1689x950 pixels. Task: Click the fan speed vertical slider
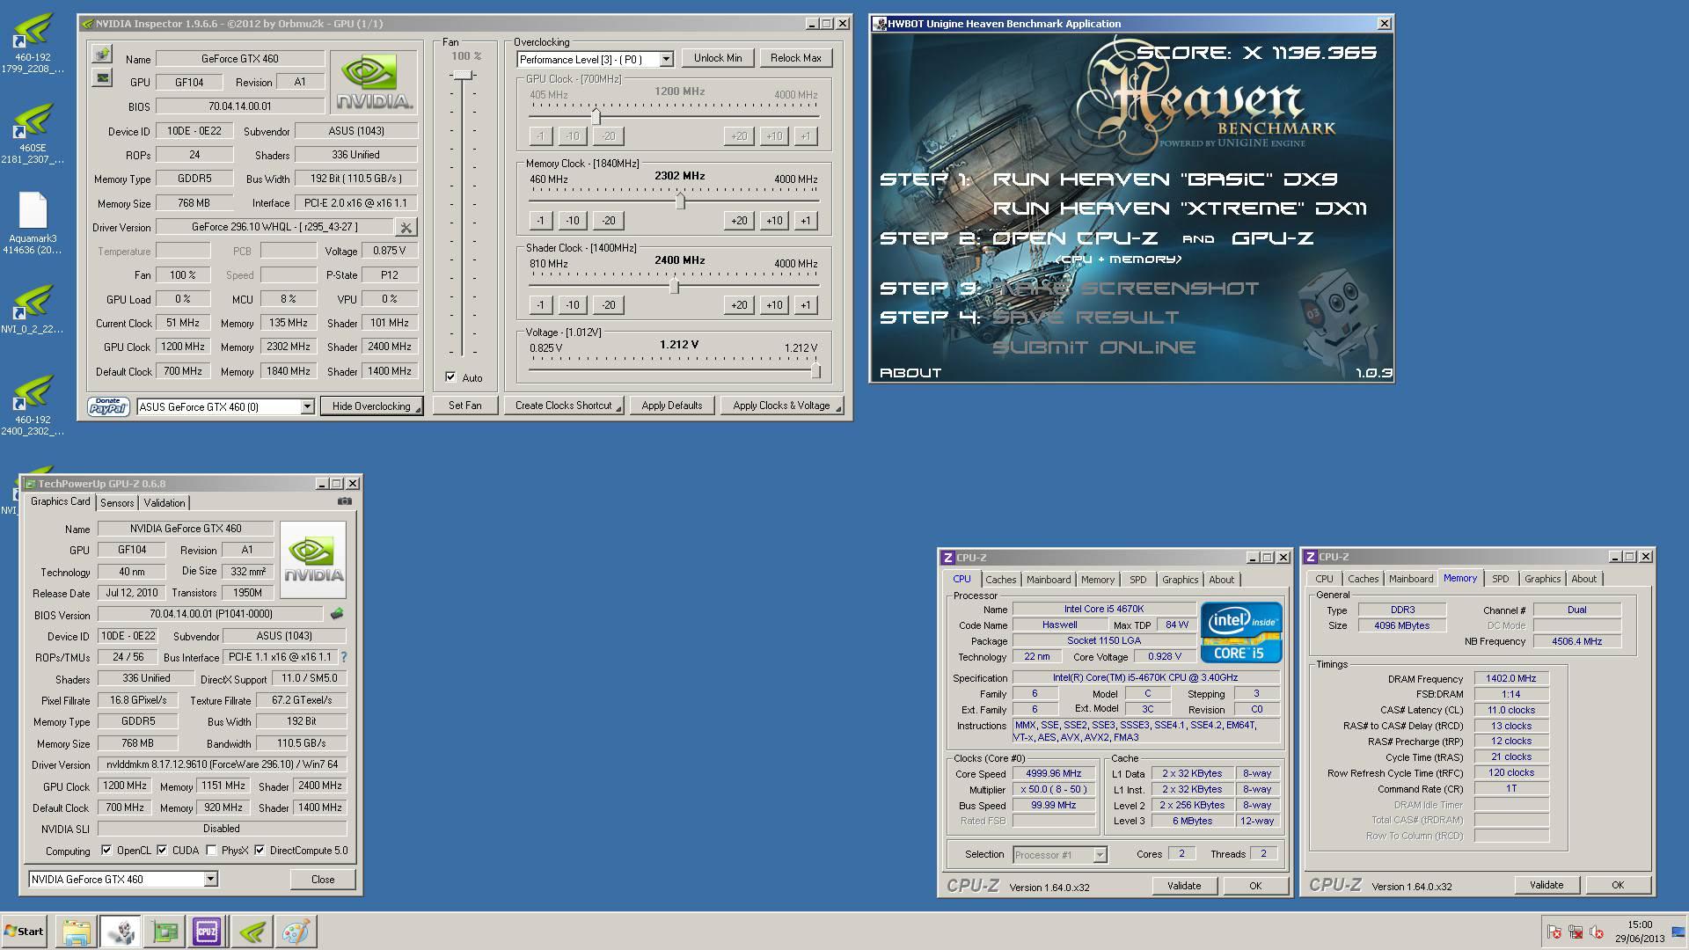tap(463, 76)
